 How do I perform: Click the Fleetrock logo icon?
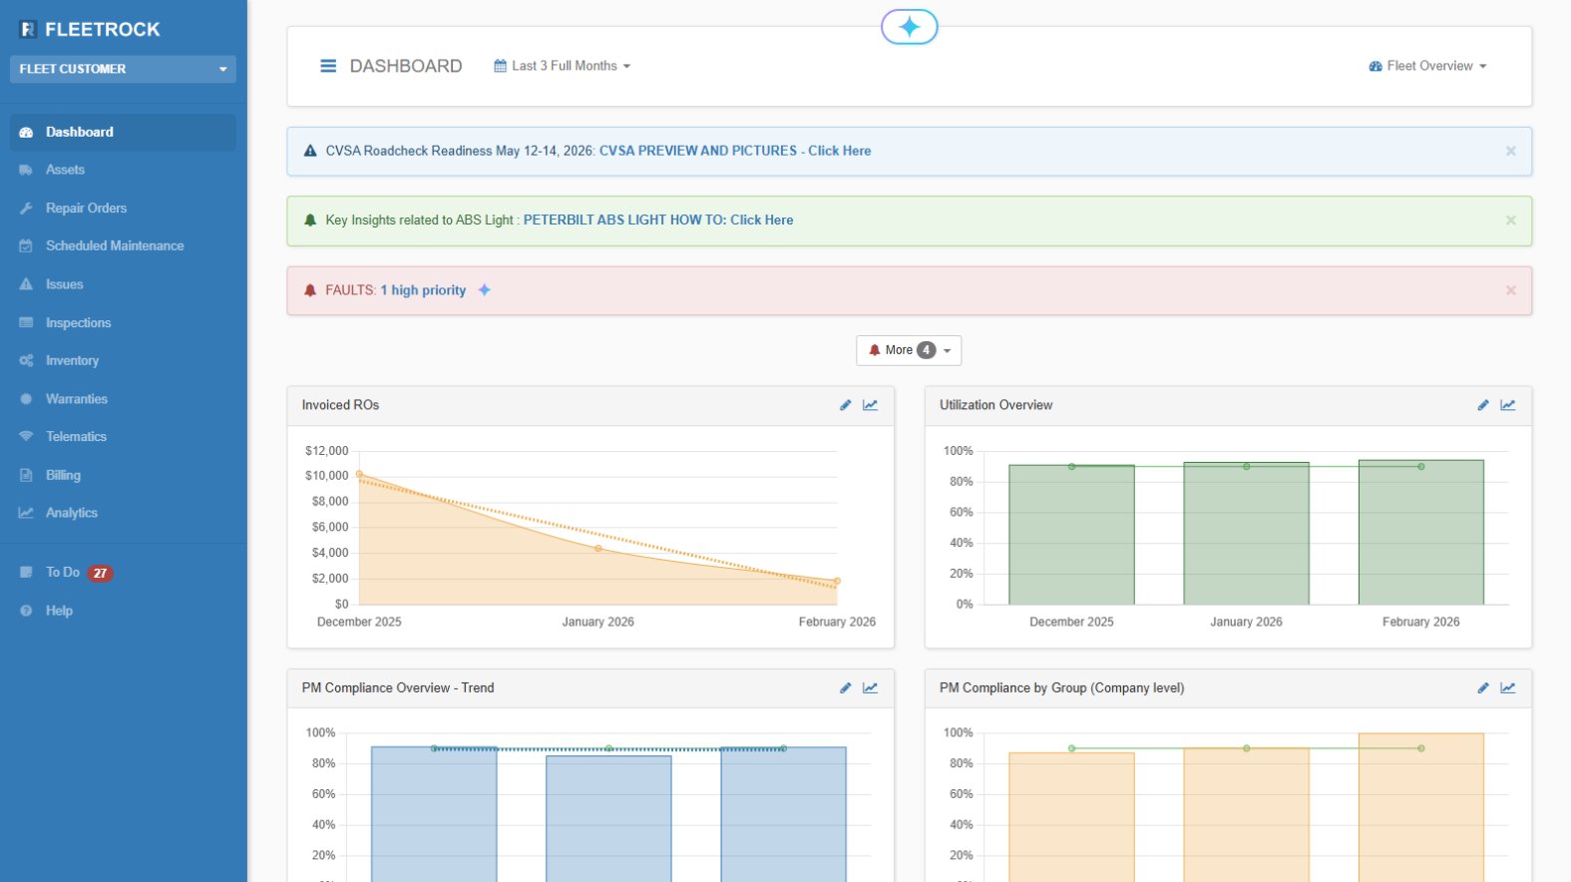[x=28, y=30]
